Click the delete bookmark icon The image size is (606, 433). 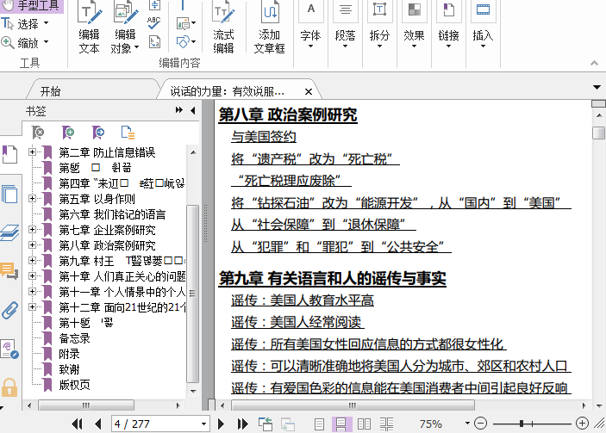pos(38,133)
